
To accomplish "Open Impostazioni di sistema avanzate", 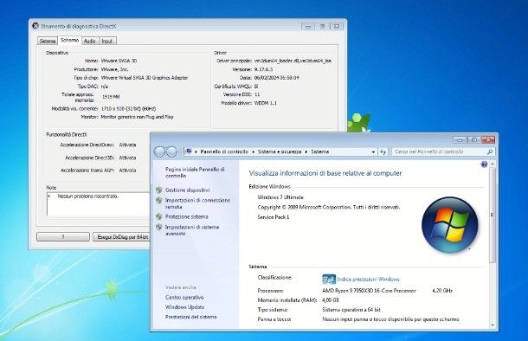I will (x=192, y=230).
